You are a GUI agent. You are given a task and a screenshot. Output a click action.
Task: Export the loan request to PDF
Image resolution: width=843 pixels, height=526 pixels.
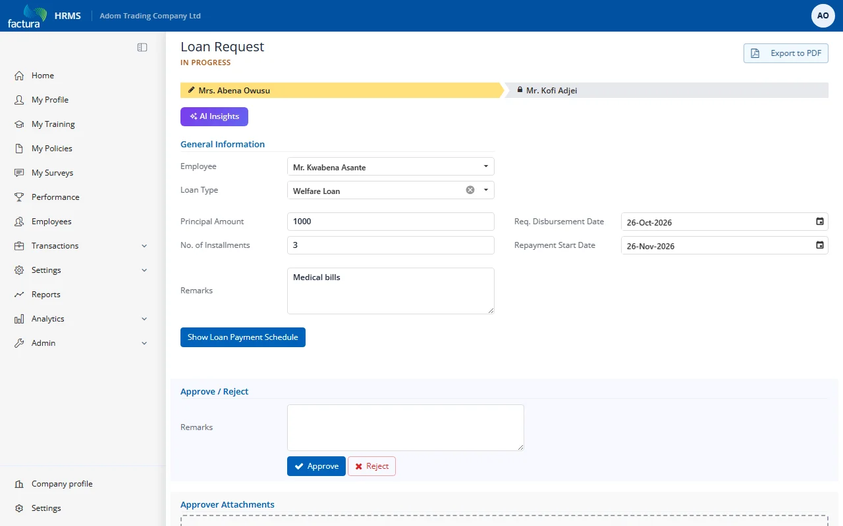pos(786,53)
